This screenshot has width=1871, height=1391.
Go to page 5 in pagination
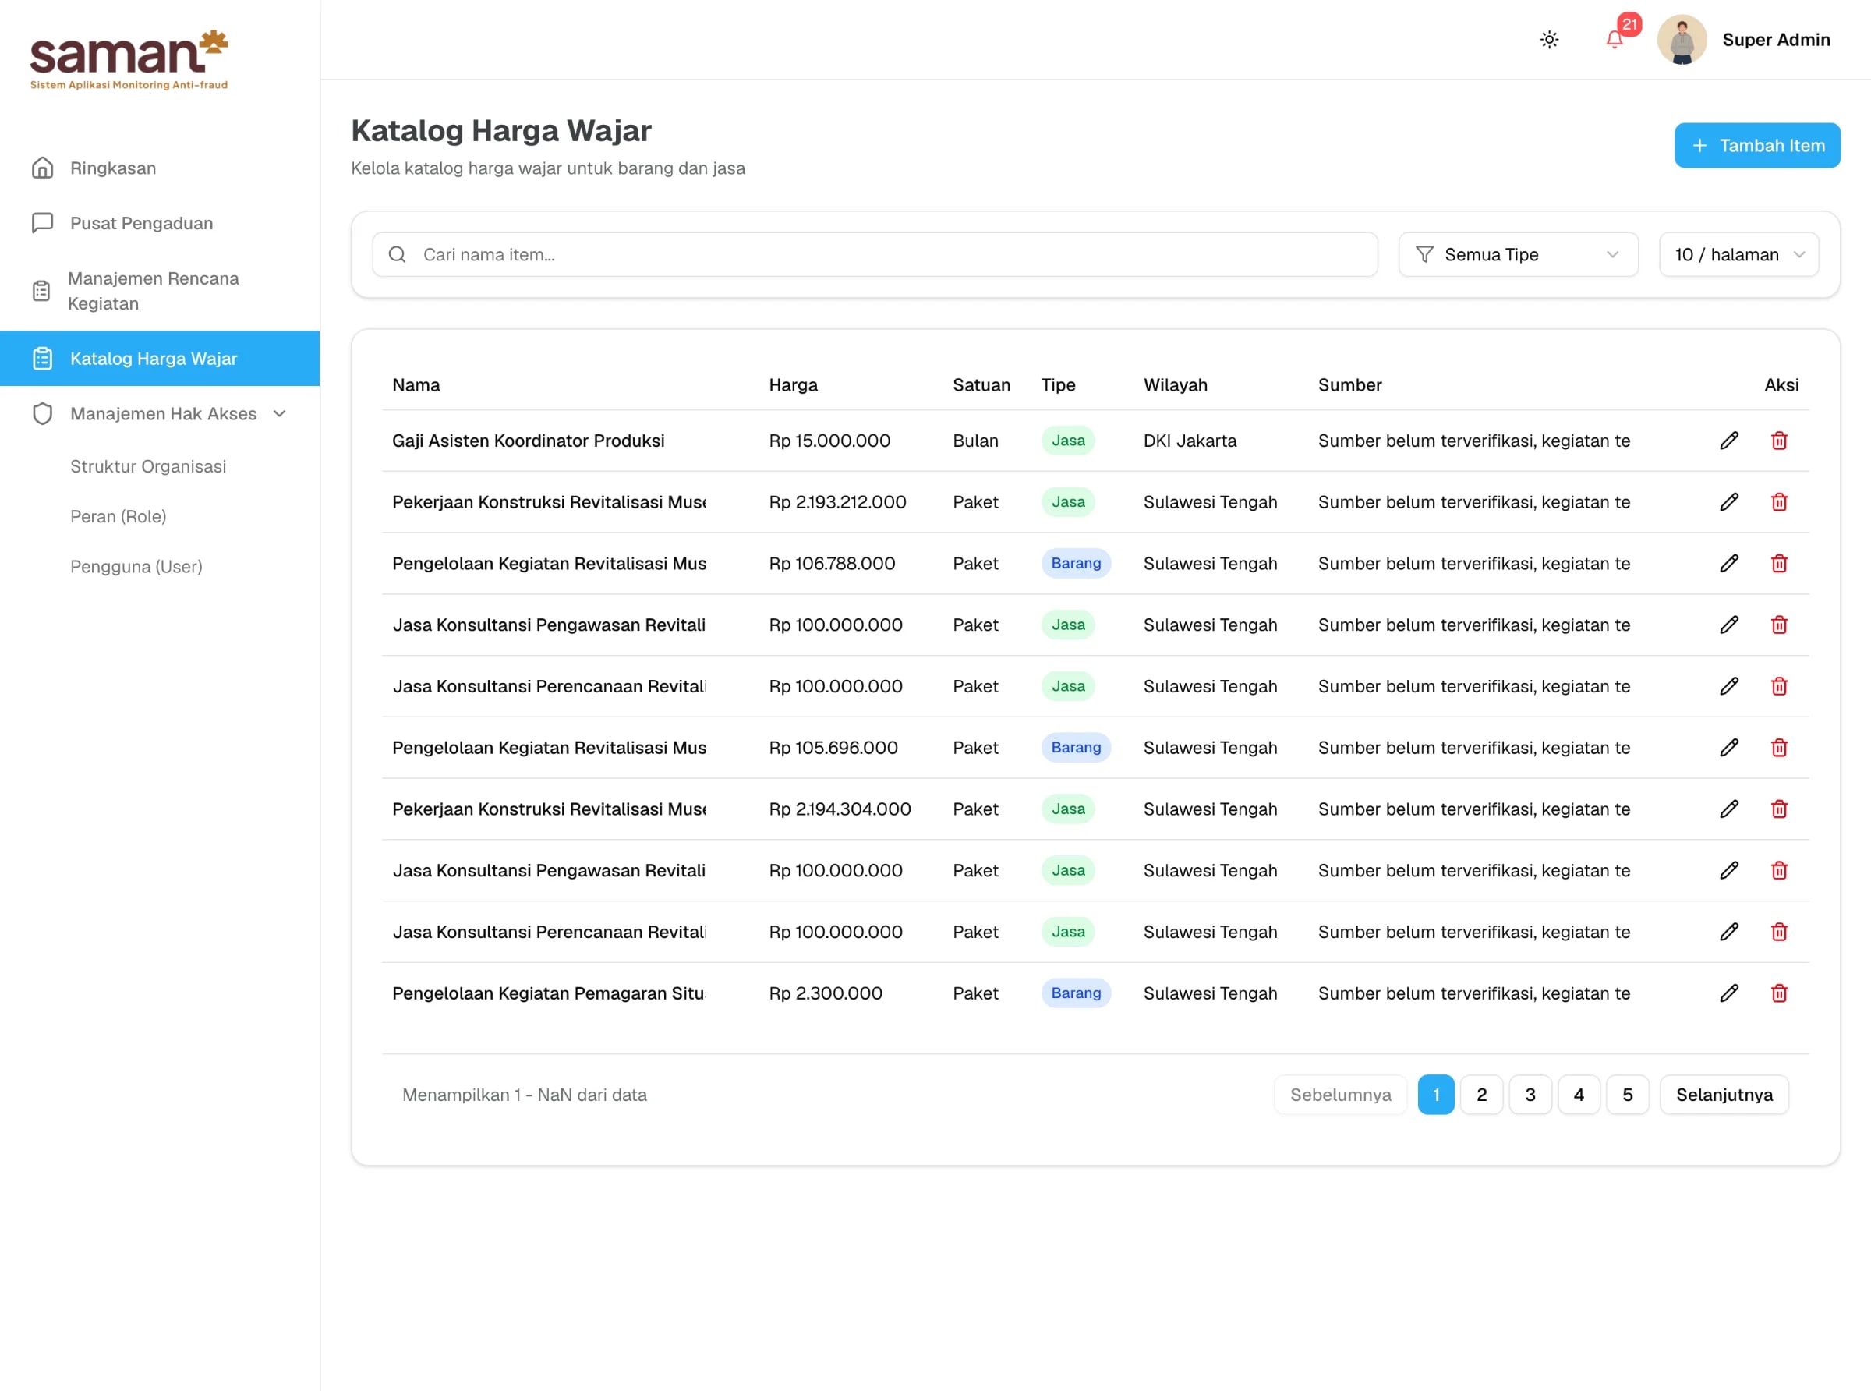pos(1627,1095)
